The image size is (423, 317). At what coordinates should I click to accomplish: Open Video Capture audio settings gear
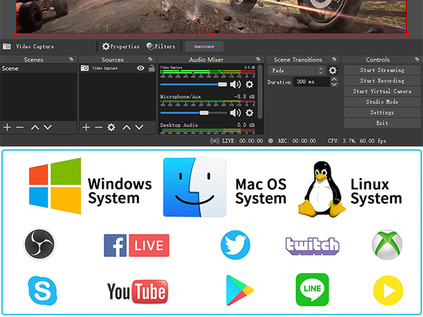coord(250,85)
